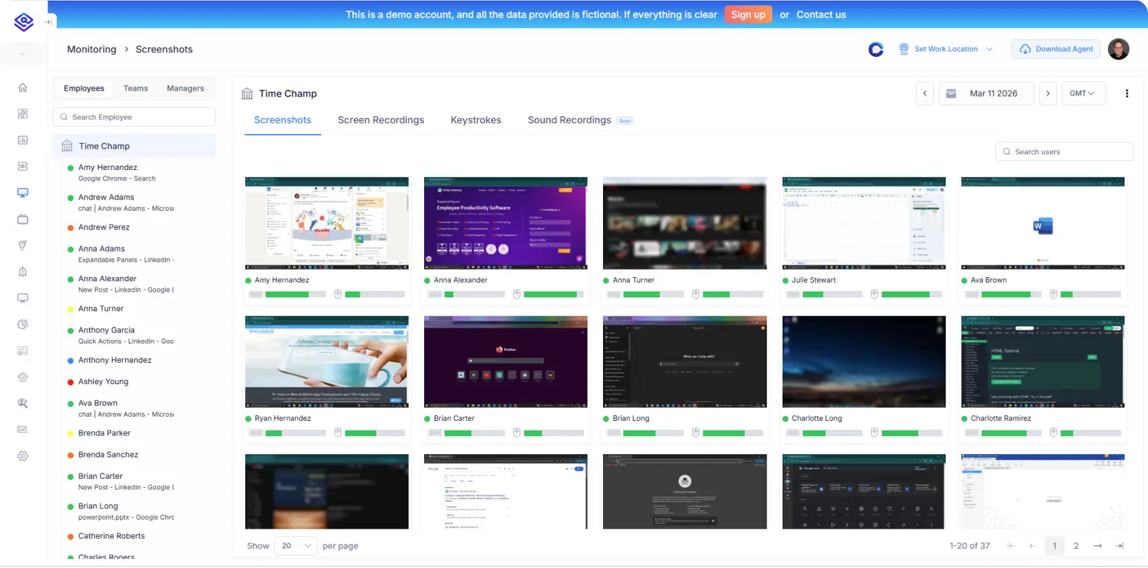
Task: Jump to last page arrow in pagination
Action: coord(1120,546)
